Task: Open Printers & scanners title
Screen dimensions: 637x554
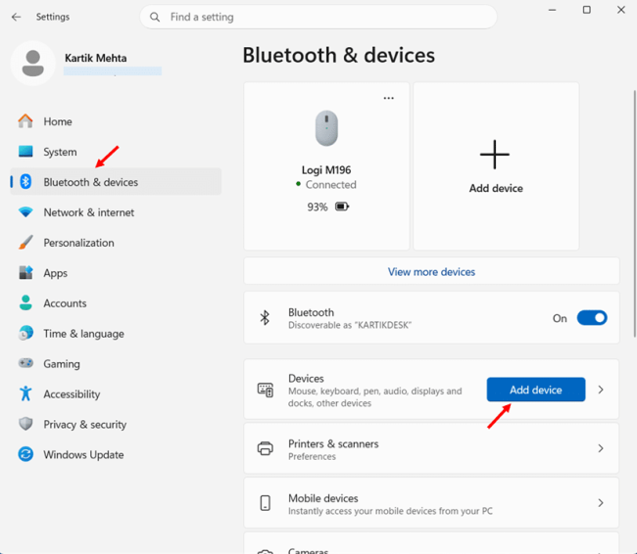Action: [333, 443]
